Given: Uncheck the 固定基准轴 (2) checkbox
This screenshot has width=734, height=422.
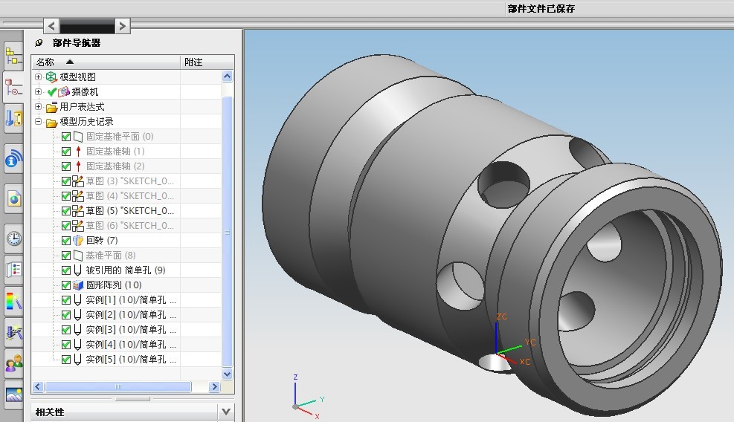Looking at the screenshot, I should click(x=66, y=166).
